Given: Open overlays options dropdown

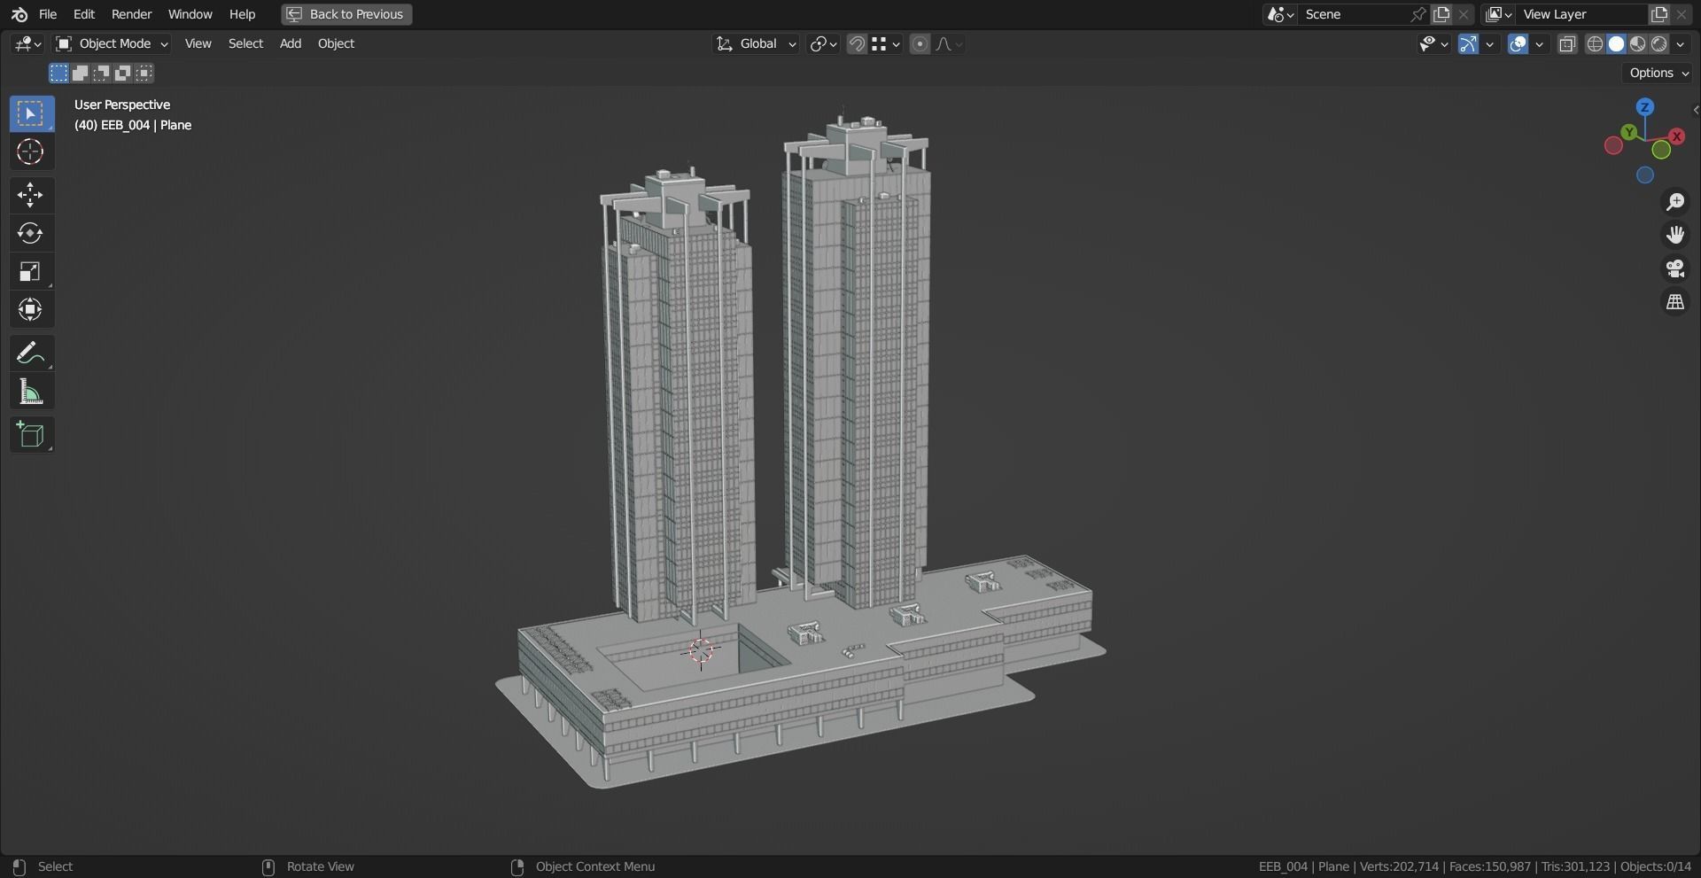Looking at the screenshot, I should pyautogui.click(x=1540, y=43).
